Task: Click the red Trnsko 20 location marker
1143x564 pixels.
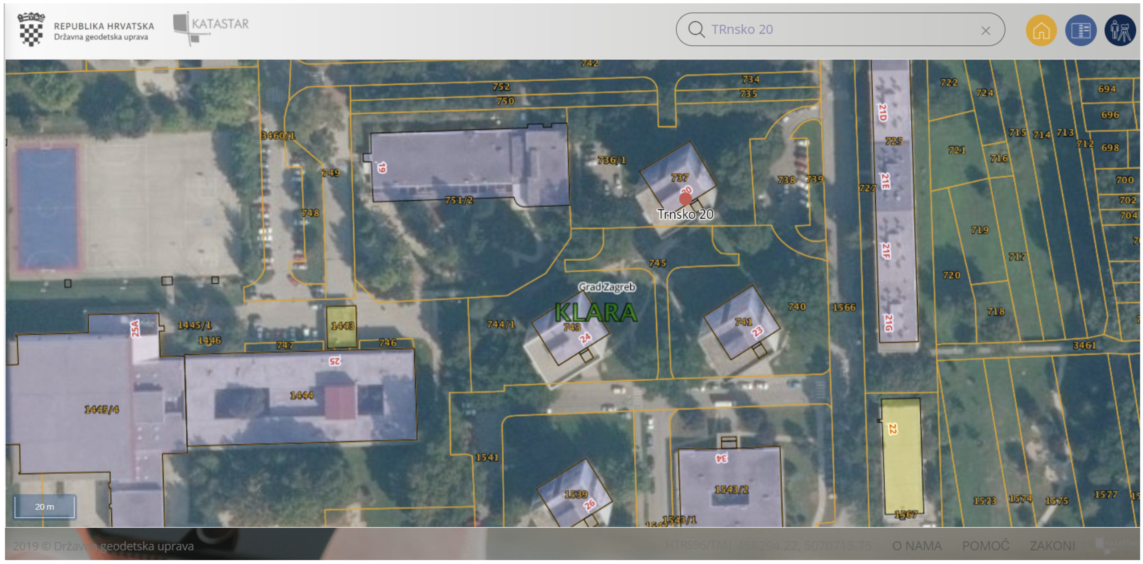Action: tap(685, 198)
